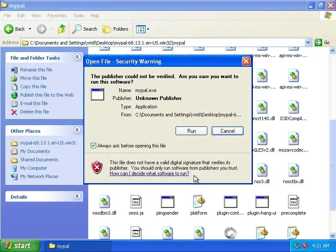Select the precomplete file icon

(x=293, y=202)
